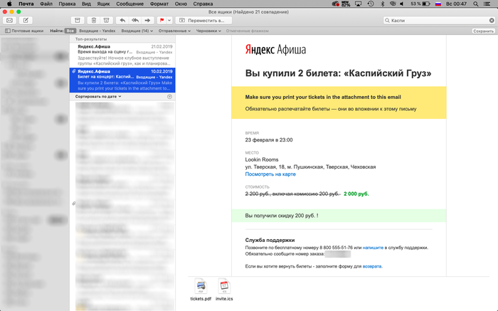498x311 pixels.
Task: Click the 'Топ-результаты' section header
Action: [x=91, y=39]
